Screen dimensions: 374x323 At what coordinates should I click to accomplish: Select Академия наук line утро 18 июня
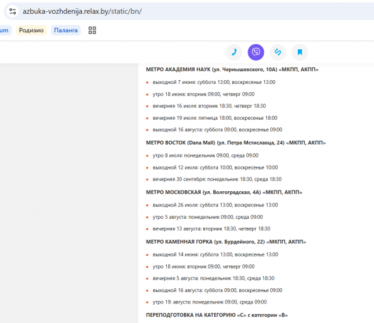tap(203, 94)
